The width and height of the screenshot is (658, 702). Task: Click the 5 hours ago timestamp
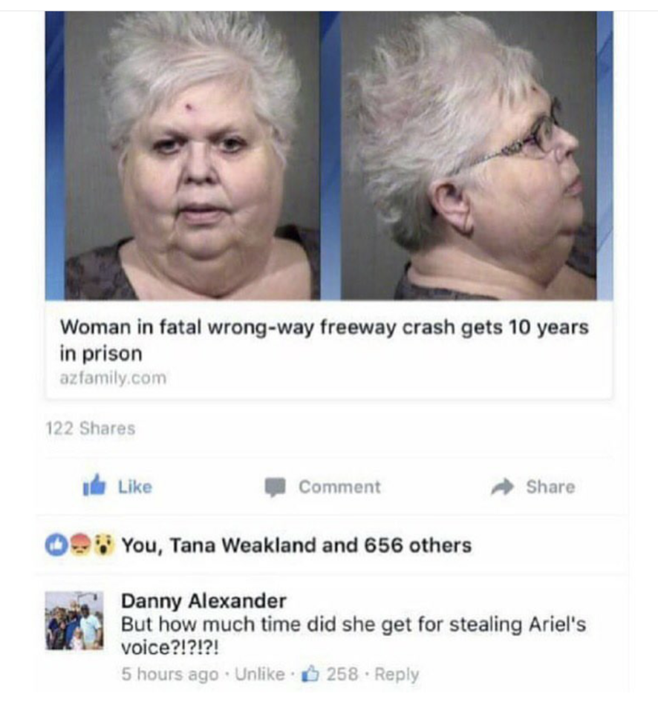click(170, 674)
